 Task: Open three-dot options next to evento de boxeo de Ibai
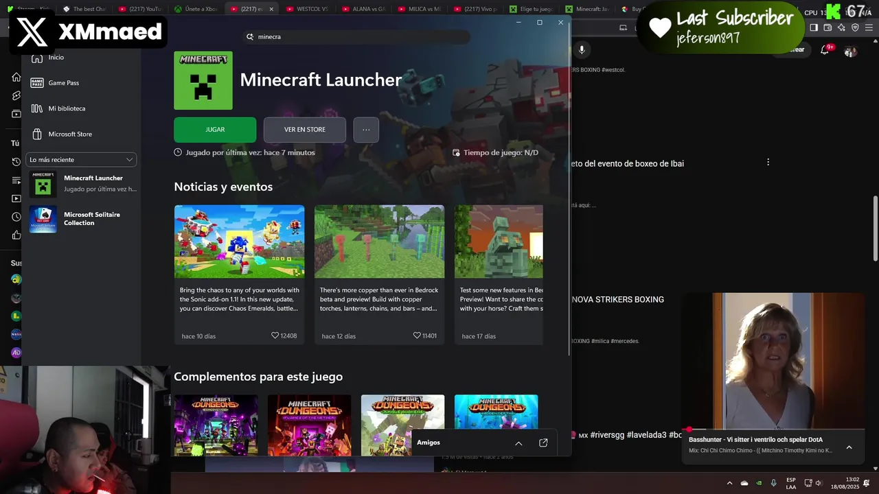click(768, 163)
